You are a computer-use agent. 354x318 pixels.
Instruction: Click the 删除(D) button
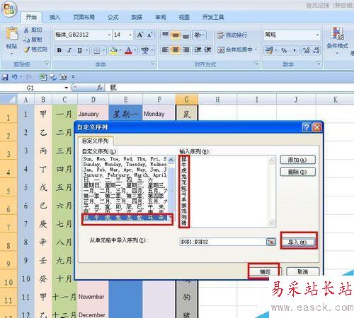(x=297, y=172)
